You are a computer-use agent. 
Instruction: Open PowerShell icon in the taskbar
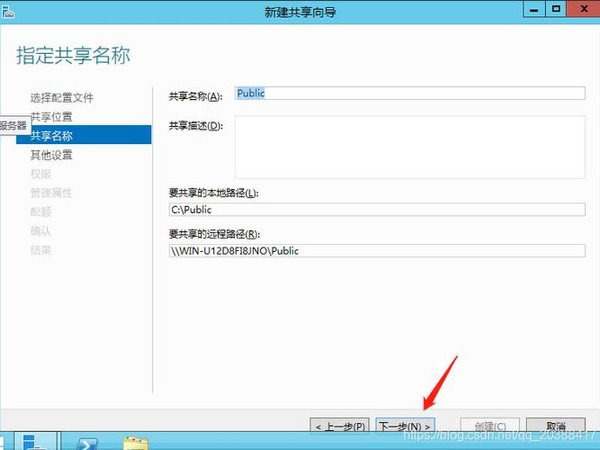pos(86,444)
